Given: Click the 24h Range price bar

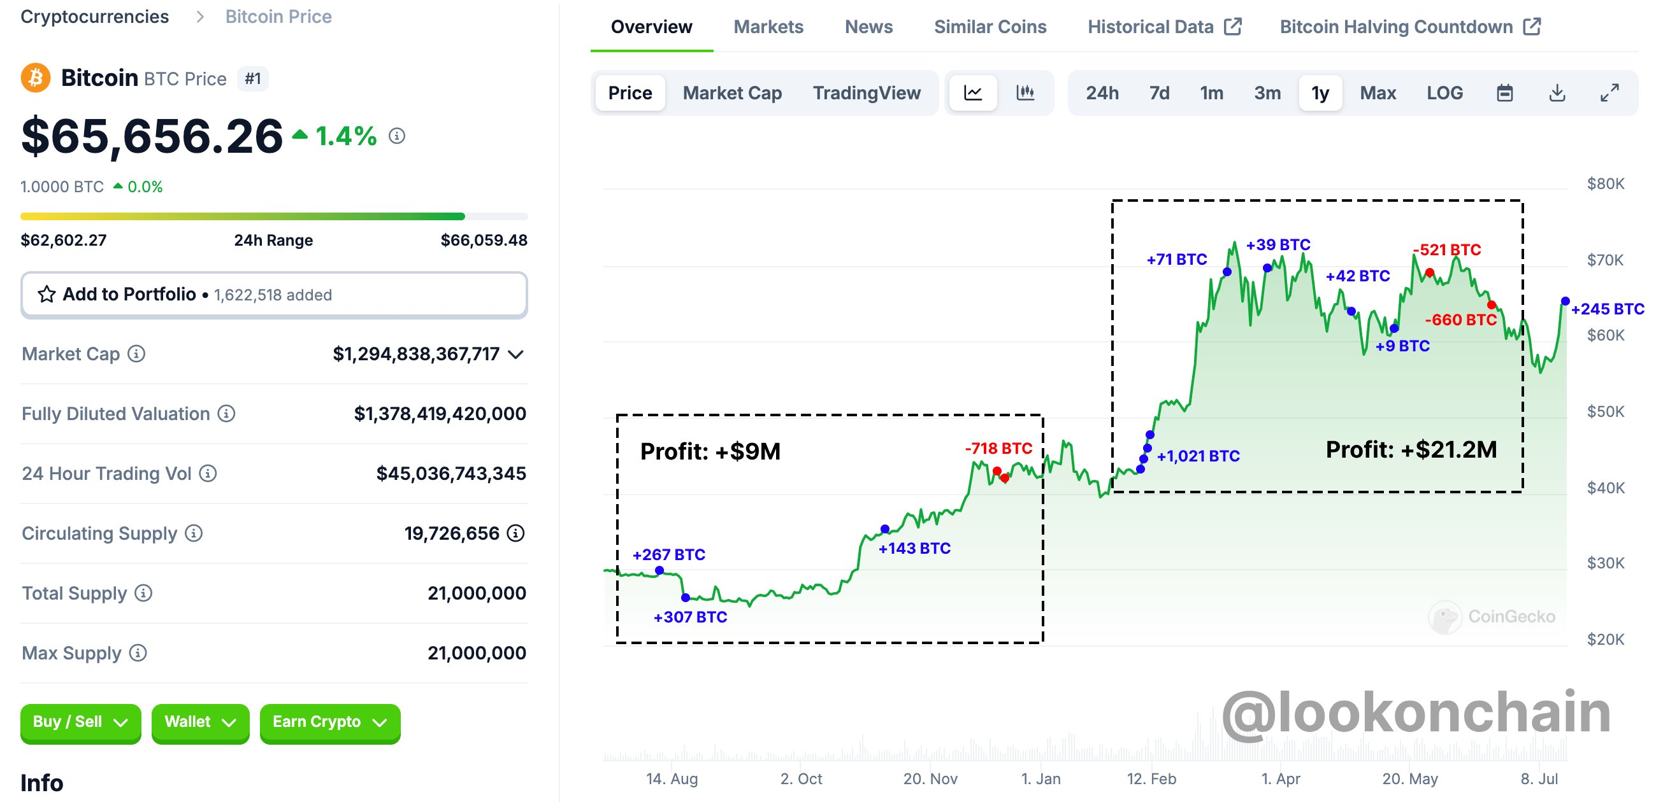Looking at the screenshot, I should coord(274,216).
